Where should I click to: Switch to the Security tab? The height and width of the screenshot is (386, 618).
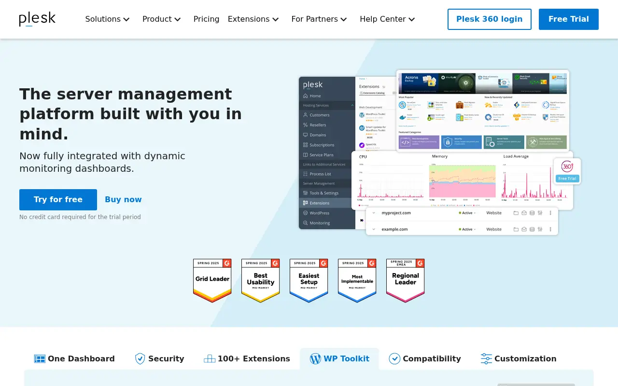(x=159, y=358)
